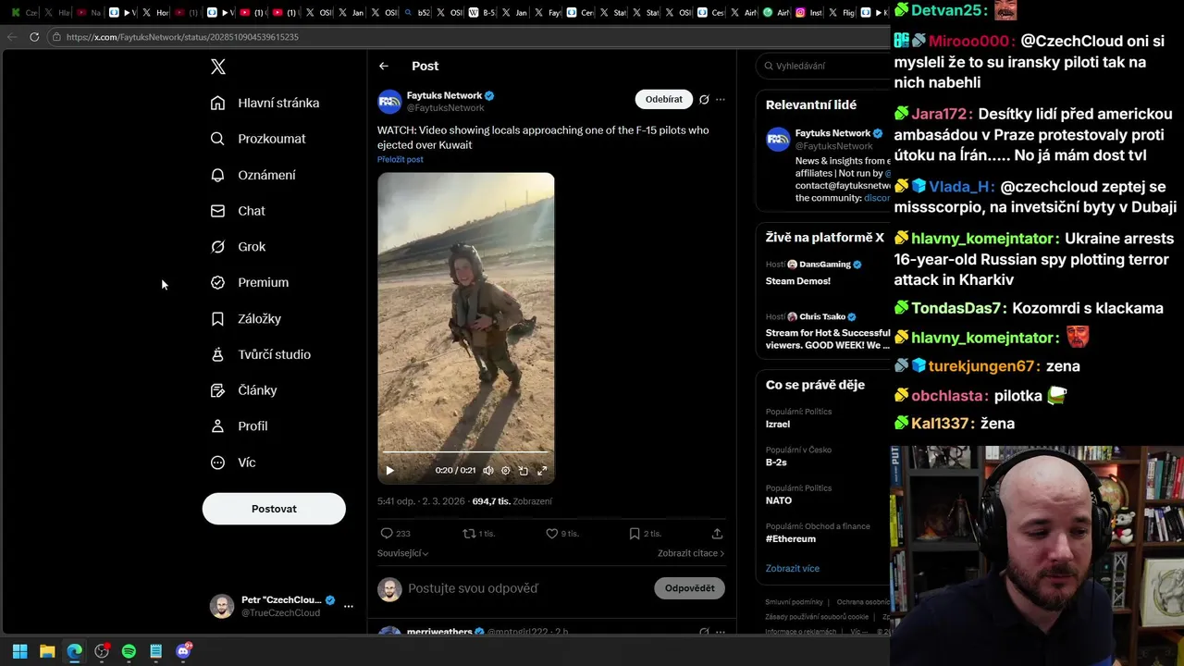Open the Windows Start menu
Screen dimensions: 1184x666
pyautogui.click(x=19, y=651)
